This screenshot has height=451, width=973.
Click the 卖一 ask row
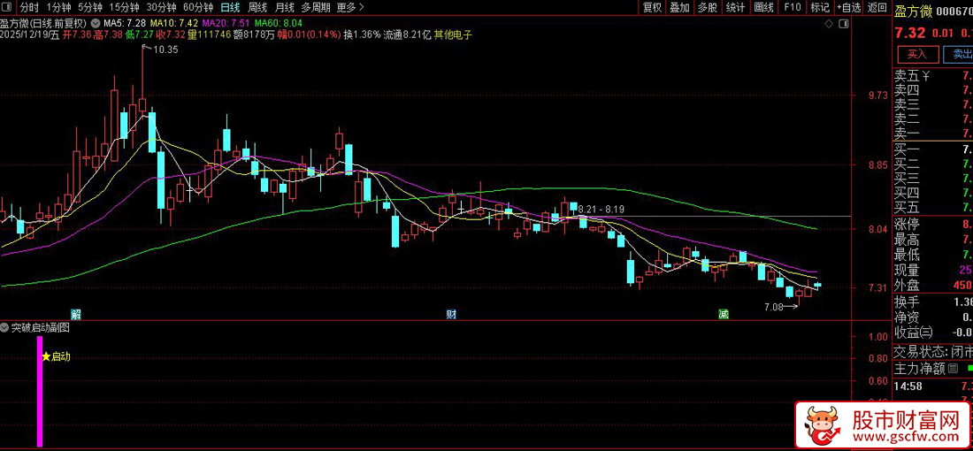click(932, 133)
